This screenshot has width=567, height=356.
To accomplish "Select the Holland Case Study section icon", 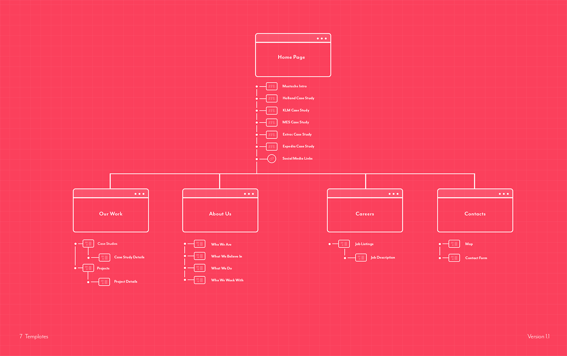I will 272,98.
